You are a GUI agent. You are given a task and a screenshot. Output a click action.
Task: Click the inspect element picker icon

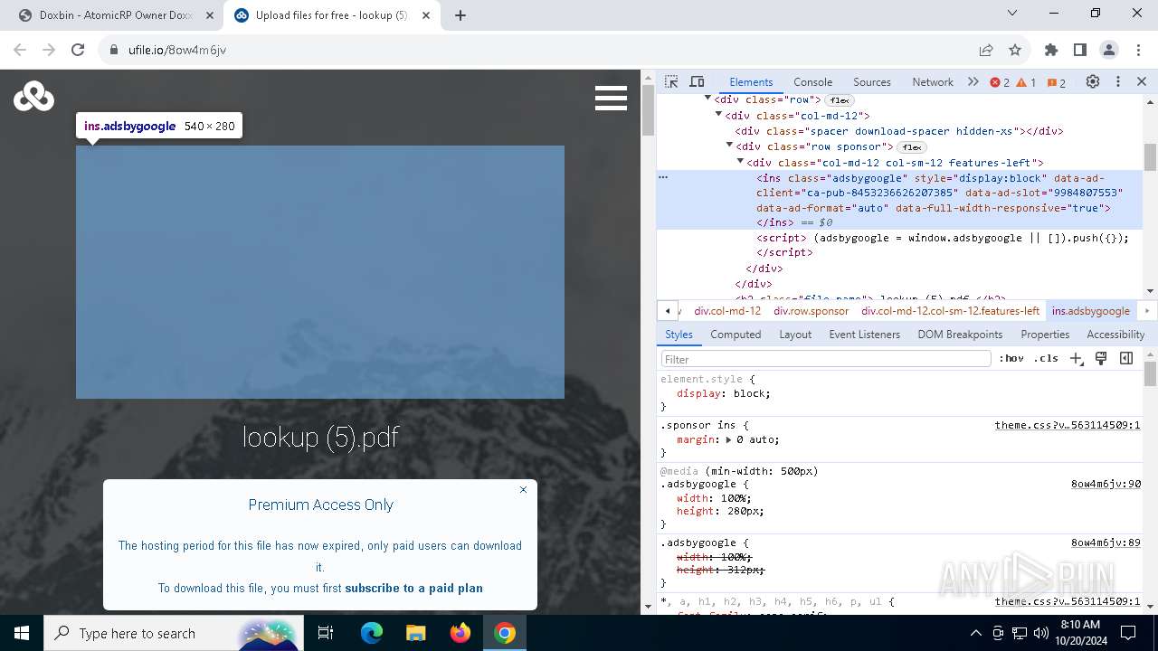click(x=671, y=81)
